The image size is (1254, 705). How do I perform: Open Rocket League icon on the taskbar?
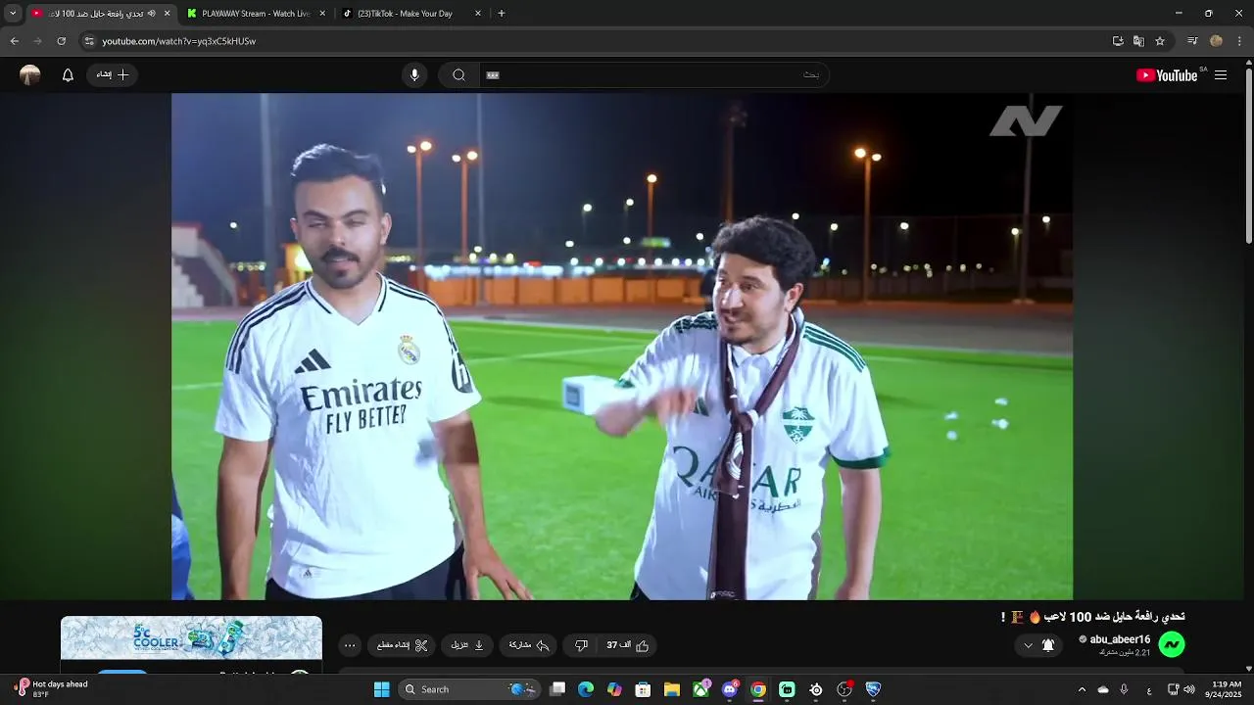pos(873,689)
